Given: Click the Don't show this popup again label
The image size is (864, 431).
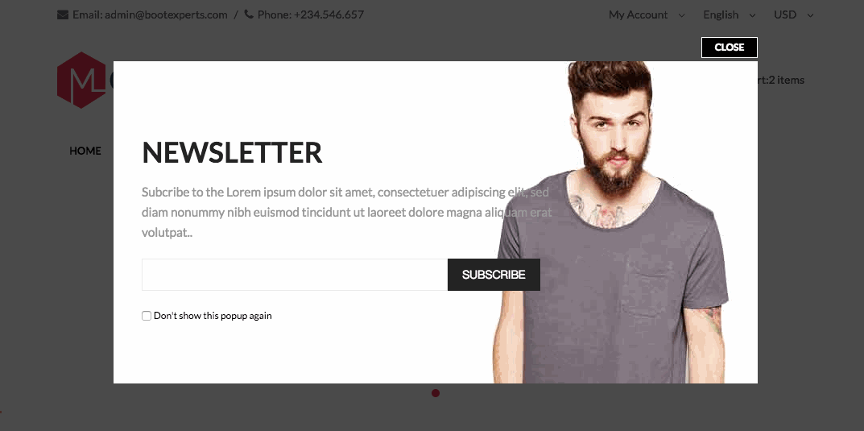Looking at the screenshot, I should (x=213, y=316).
